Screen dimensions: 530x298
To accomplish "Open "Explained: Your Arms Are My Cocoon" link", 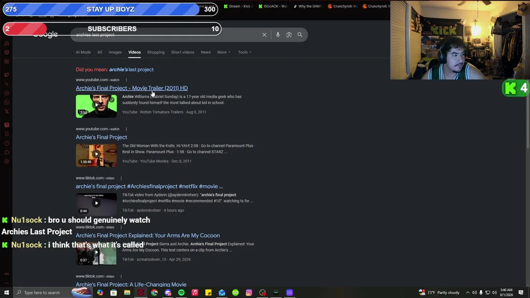I will [148, 236].
